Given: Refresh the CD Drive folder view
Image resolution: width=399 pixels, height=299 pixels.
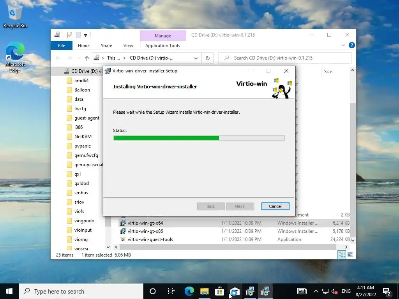Looking at the screenshot, I should pos(208,58).
